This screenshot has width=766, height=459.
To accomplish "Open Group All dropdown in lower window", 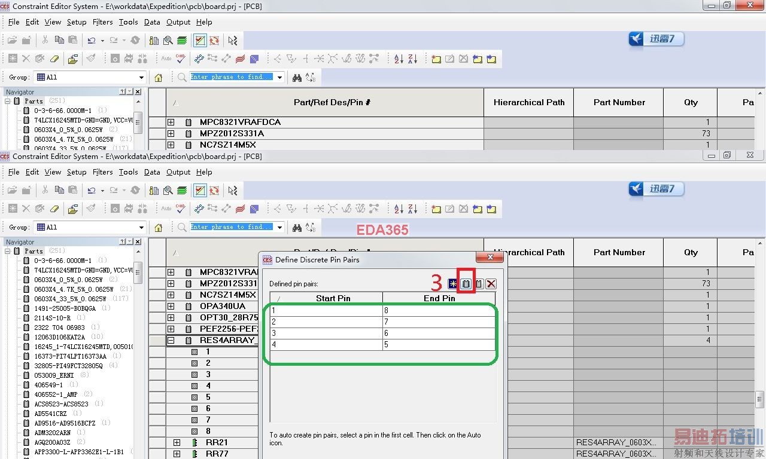I will click(141, 227).
